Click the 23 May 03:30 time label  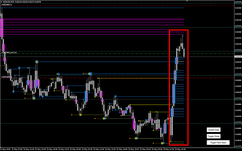145,149
